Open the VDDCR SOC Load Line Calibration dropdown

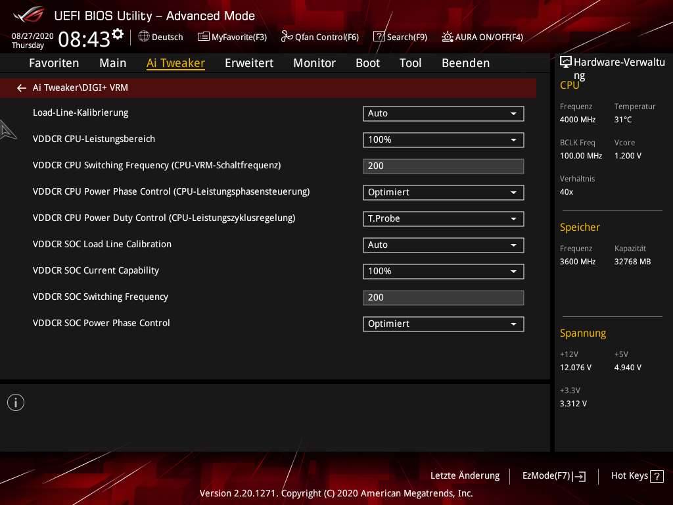tap(444, 245)
